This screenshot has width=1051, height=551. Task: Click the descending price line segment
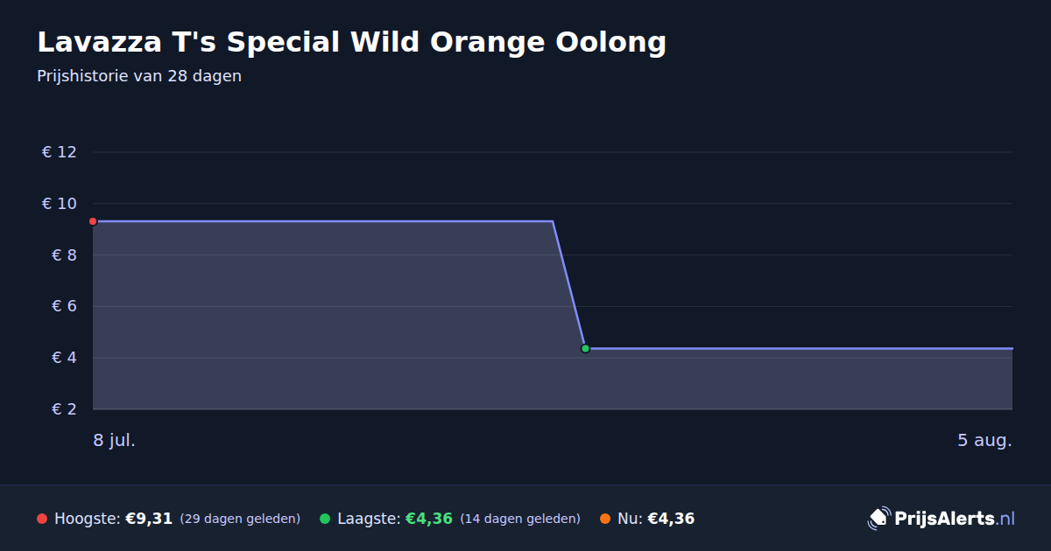click(569, 285)
